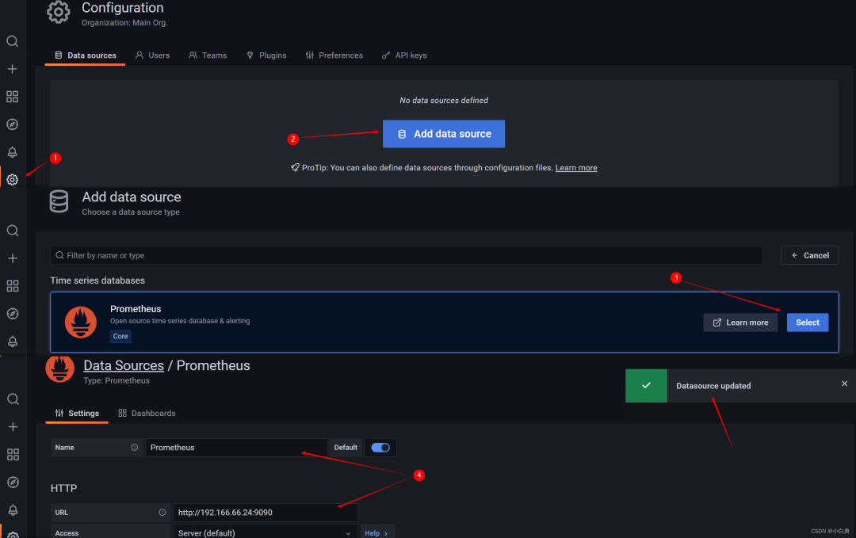Click Cancel on Add data source page
Viewport: 856px width, 538px height.
pos(809,255)
